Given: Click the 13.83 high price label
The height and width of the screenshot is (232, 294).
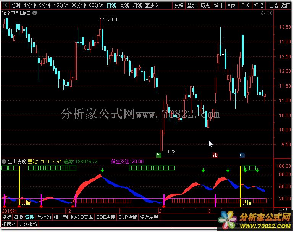Looking at the screenshot, I should 111,19.
